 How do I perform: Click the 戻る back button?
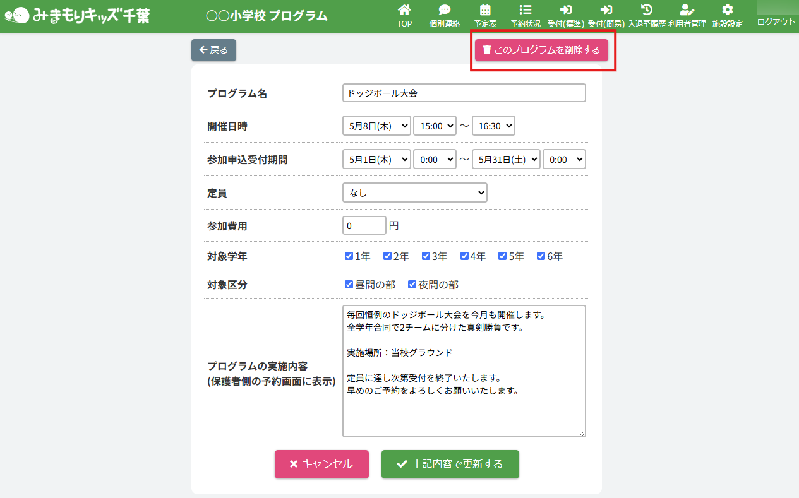point(213,50)
